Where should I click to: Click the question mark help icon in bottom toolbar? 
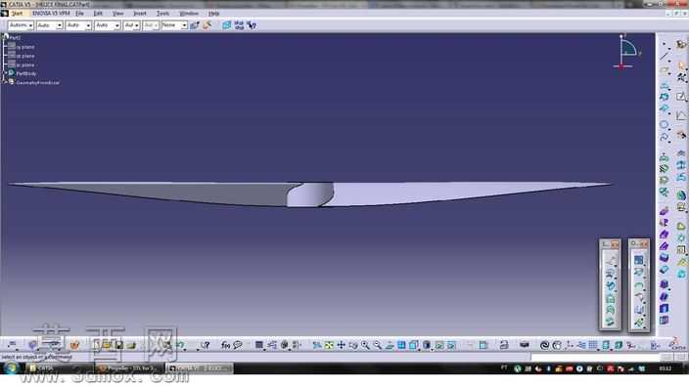206,345
